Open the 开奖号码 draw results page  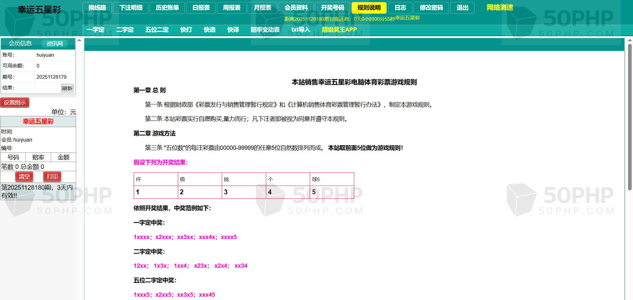(332, 8)
